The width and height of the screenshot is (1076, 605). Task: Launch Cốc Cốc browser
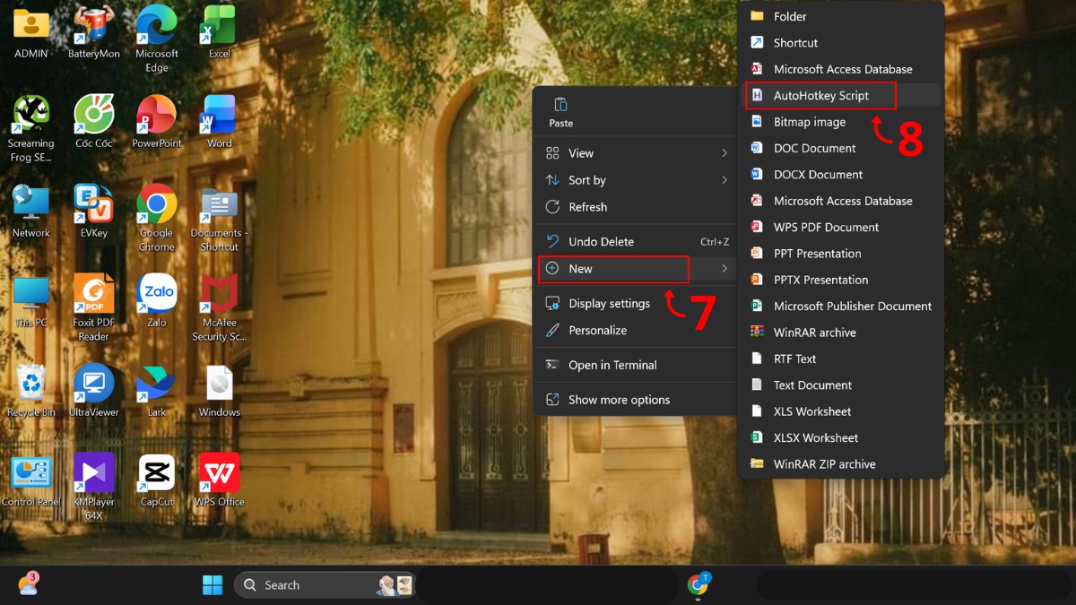click(x=94, y=117)
